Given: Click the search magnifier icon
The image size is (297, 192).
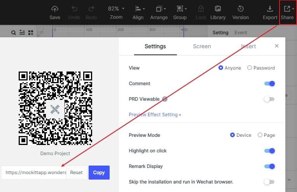Looking at the screenshot, I should point(14,33).
